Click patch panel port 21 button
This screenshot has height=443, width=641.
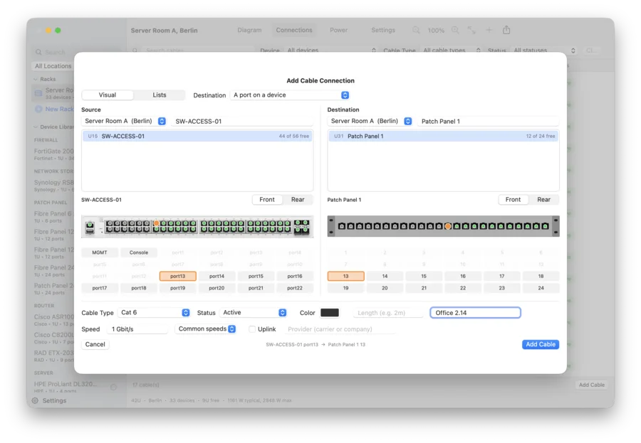(x=424, y=288)
